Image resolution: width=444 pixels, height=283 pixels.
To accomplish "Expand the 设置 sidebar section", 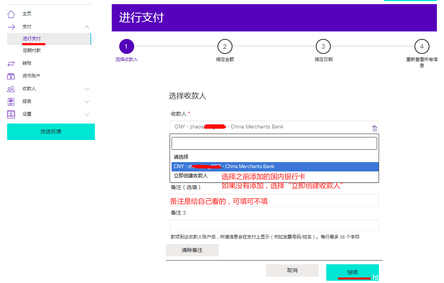I will click(x=87, y=114).
